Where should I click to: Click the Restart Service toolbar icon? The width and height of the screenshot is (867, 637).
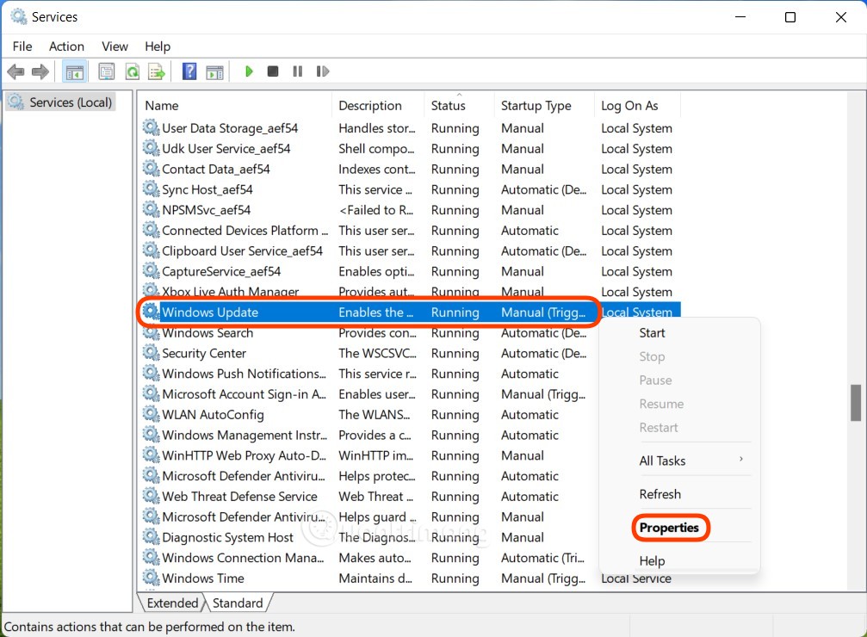click(x=322, y=71)
